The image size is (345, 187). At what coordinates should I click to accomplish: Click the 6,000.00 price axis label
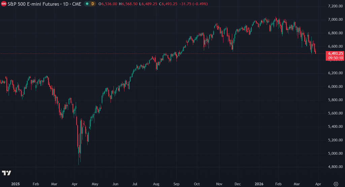[335, 87]
